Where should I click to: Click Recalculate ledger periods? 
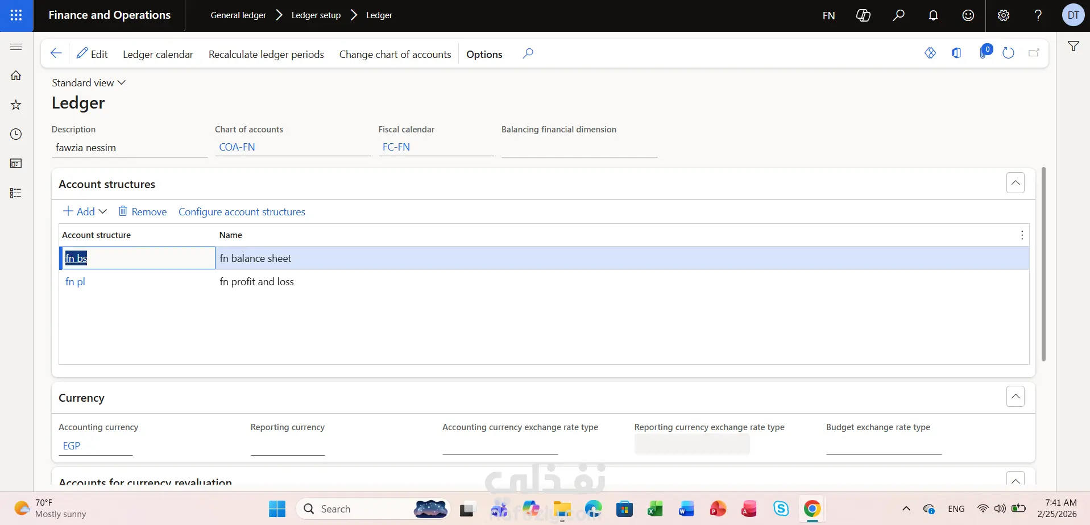(x=266, y=55)
